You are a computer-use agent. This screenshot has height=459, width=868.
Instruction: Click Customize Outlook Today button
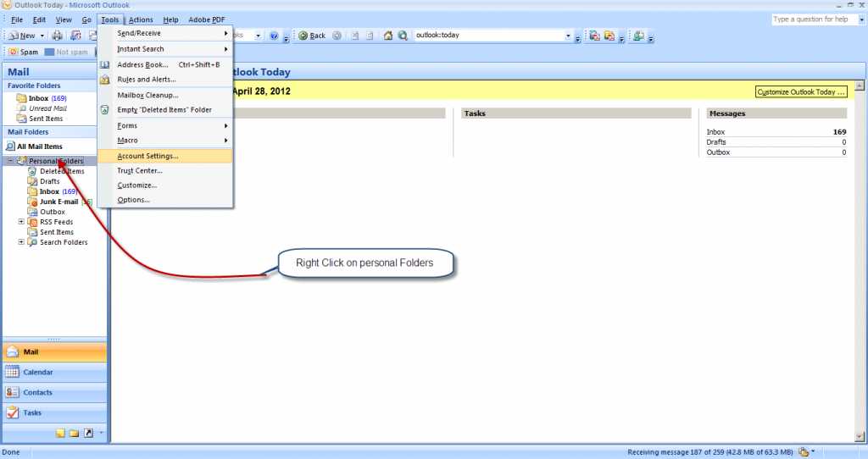point(801,91)
